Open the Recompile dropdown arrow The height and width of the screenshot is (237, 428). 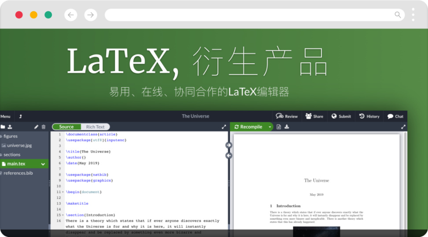point(269,127)
